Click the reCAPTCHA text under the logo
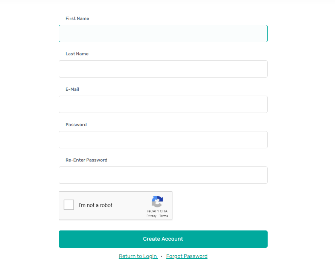Viewport: 335px width, 273px height. pyautogui.click(x=157, y=211)
